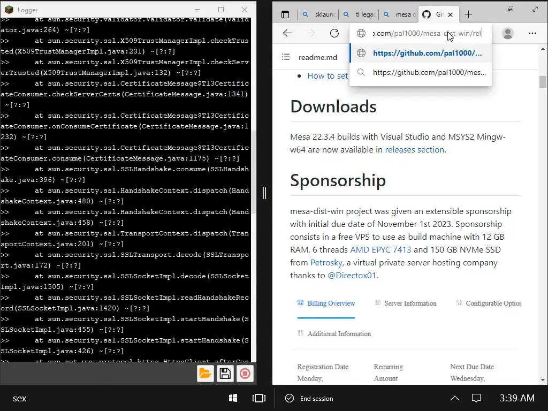Click log line containing SSLHandshake.consume
Screen dimensions: 548x411
(x=125, y=174)
